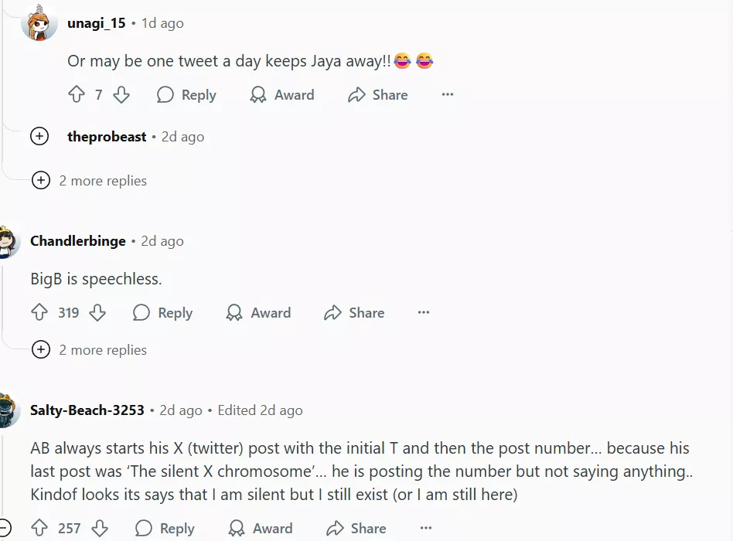Open Chandlerbinge's user profile
This screenshot has height=541, width=733.
pyautogui.click(x=77, y=241)
